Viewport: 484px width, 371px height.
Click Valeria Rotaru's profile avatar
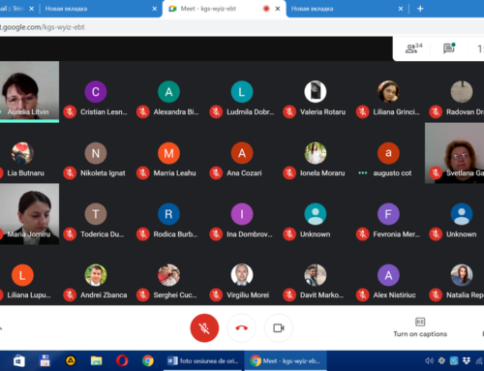tap(316, 92)
